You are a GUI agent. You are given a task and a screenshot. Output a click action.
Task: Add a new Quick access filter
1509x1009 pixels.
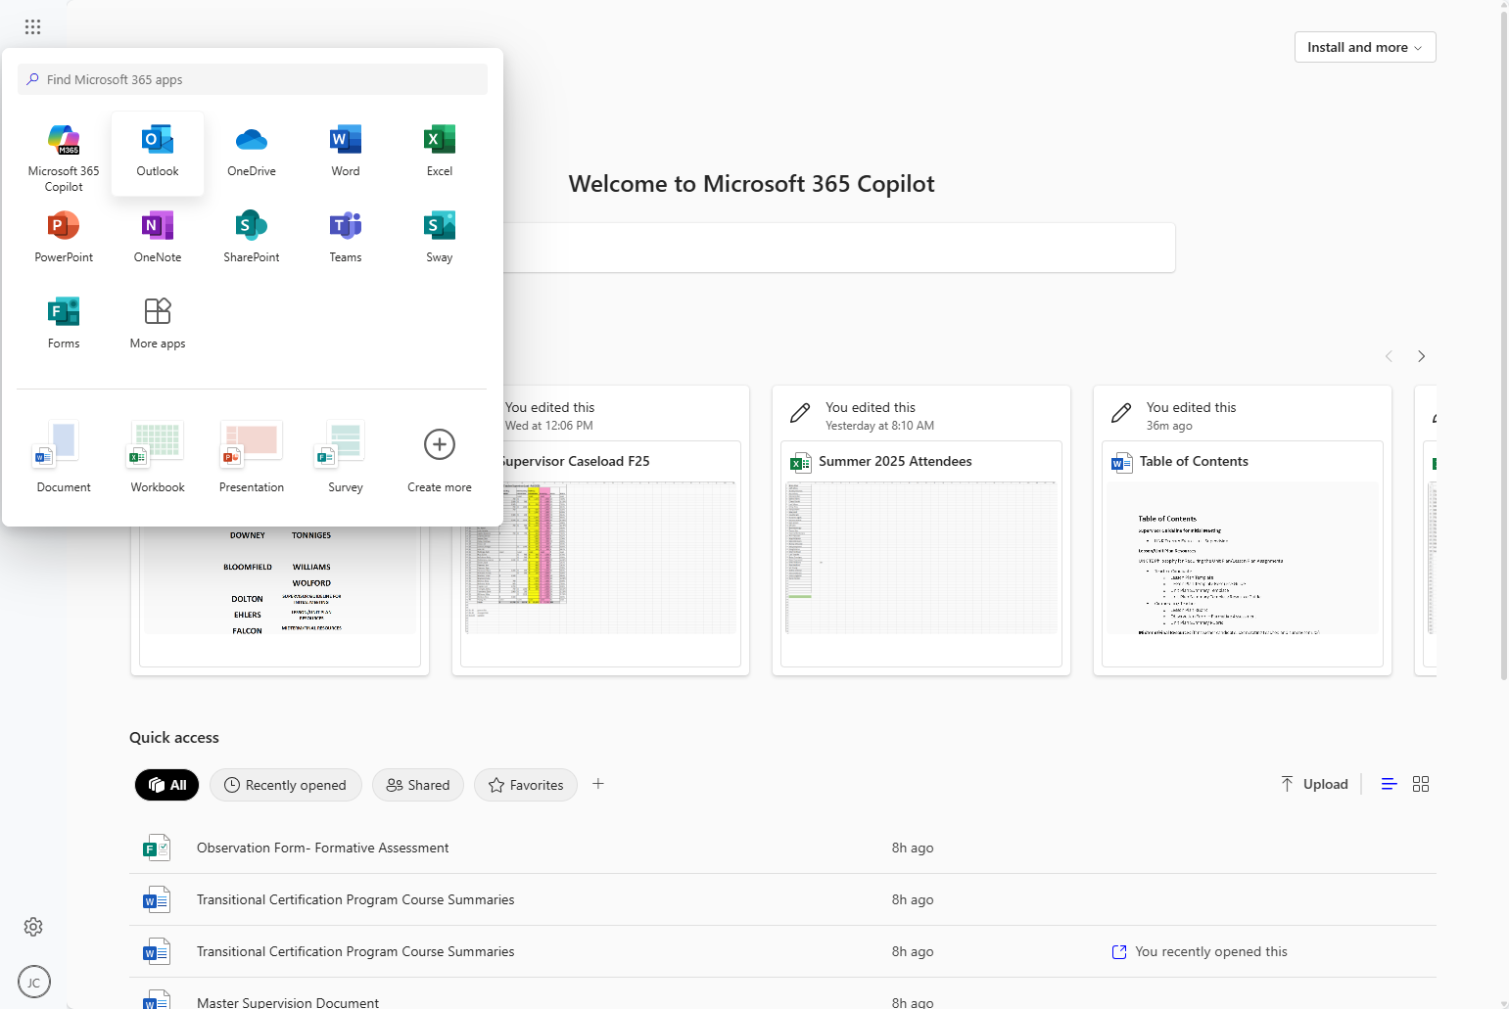pos(598,784)
